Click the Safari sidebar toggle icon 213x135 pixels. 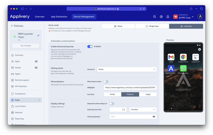click(x=22, y=9)
